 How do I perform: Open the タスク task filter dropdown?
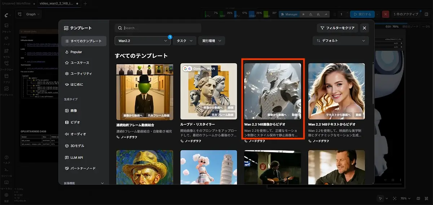[x=184, y=41]
